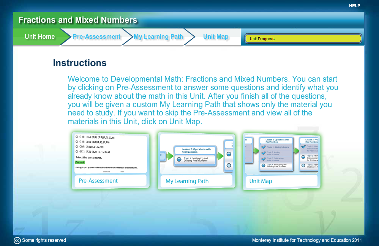Click the HELP link at top right

(354, 6)
